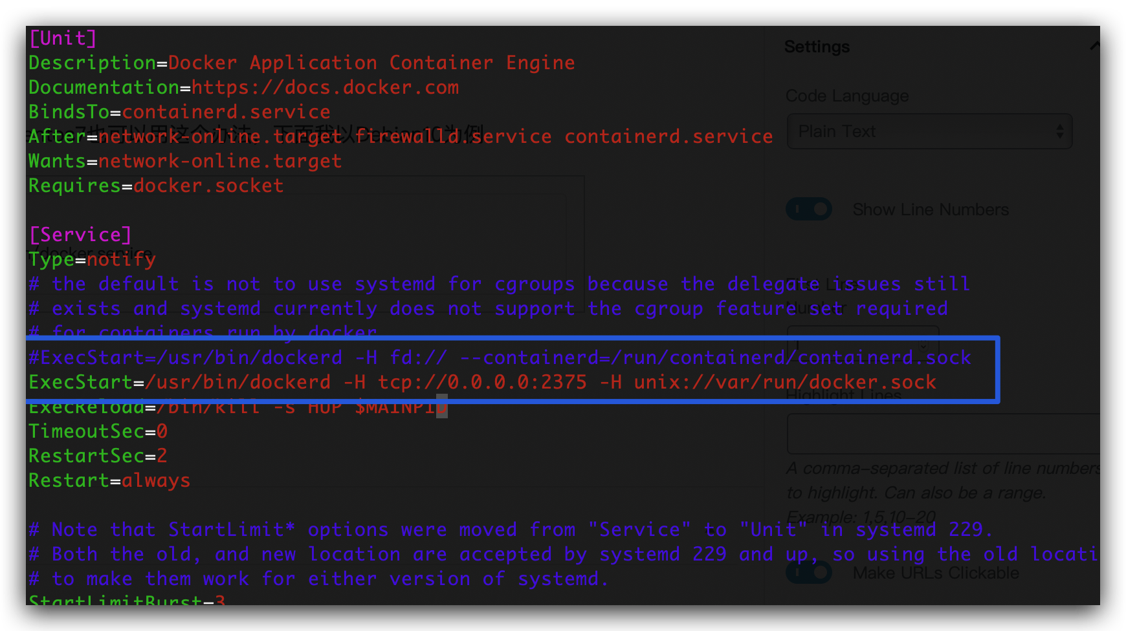The image size is (1126, 631).
Task: Click the [Unit] section header
Action: click(x=63, y=38)
